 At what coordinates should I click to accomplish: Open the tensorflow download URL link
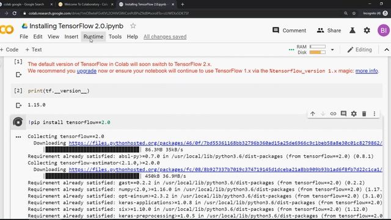225,143
